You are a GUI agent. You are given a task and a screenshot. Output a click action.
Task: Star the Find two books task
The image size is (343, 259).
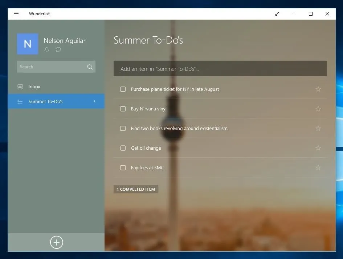[x=318, y=128]
